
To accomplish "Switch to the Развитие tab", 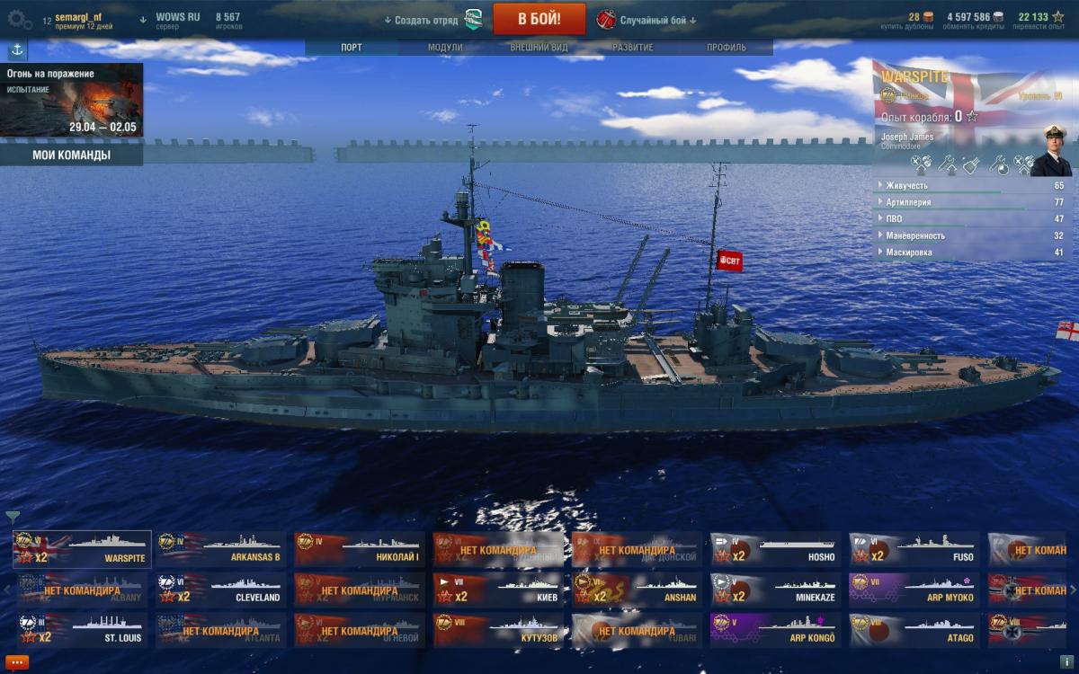I will pyautogui.click(x=633, y=48).
